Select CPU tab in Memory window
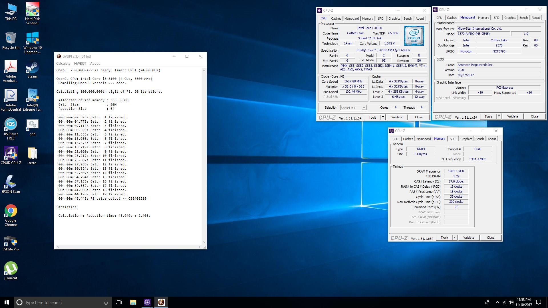This screenshot has width=548, height=308. click(395, 139)
